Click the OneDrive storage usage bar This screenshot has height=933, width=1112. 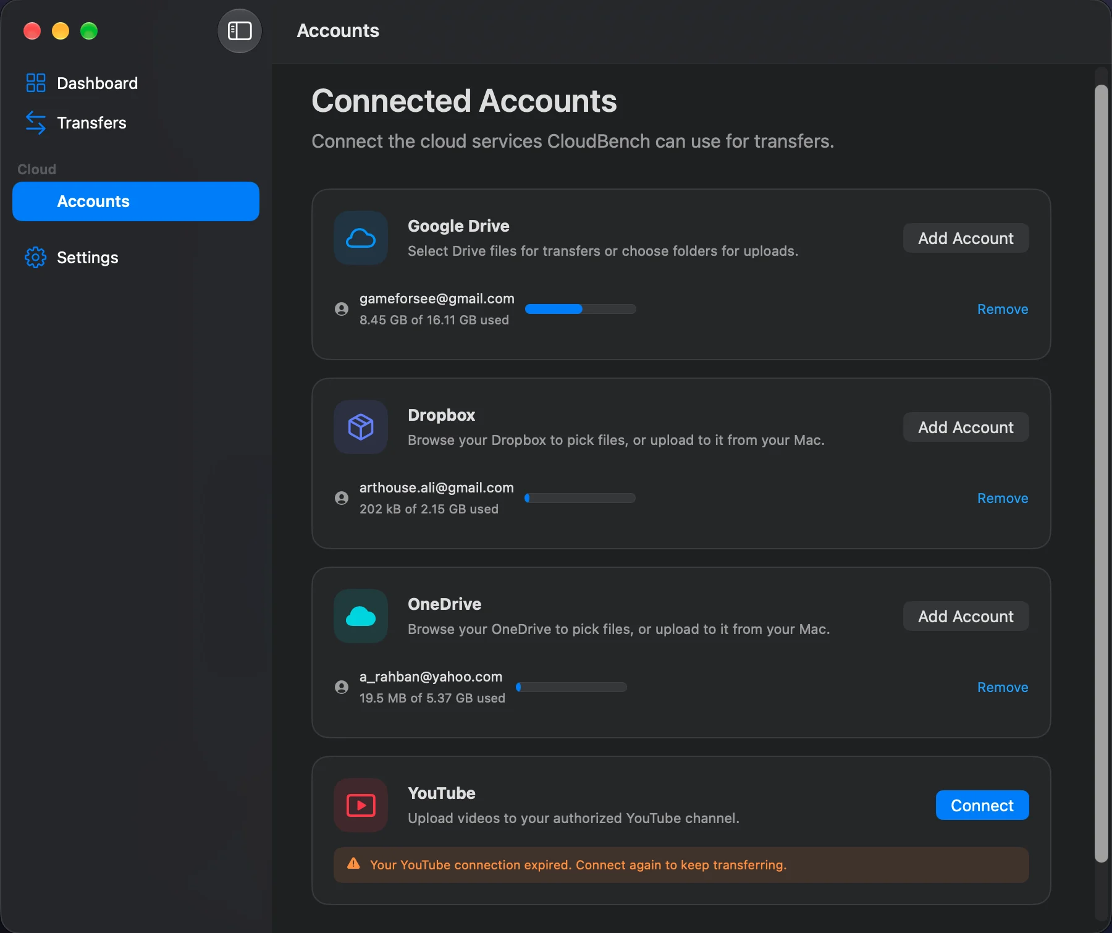click(571, 687)
